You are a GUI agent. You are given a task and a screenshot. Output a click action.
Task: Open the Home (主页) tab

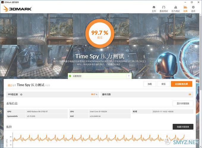154,9
